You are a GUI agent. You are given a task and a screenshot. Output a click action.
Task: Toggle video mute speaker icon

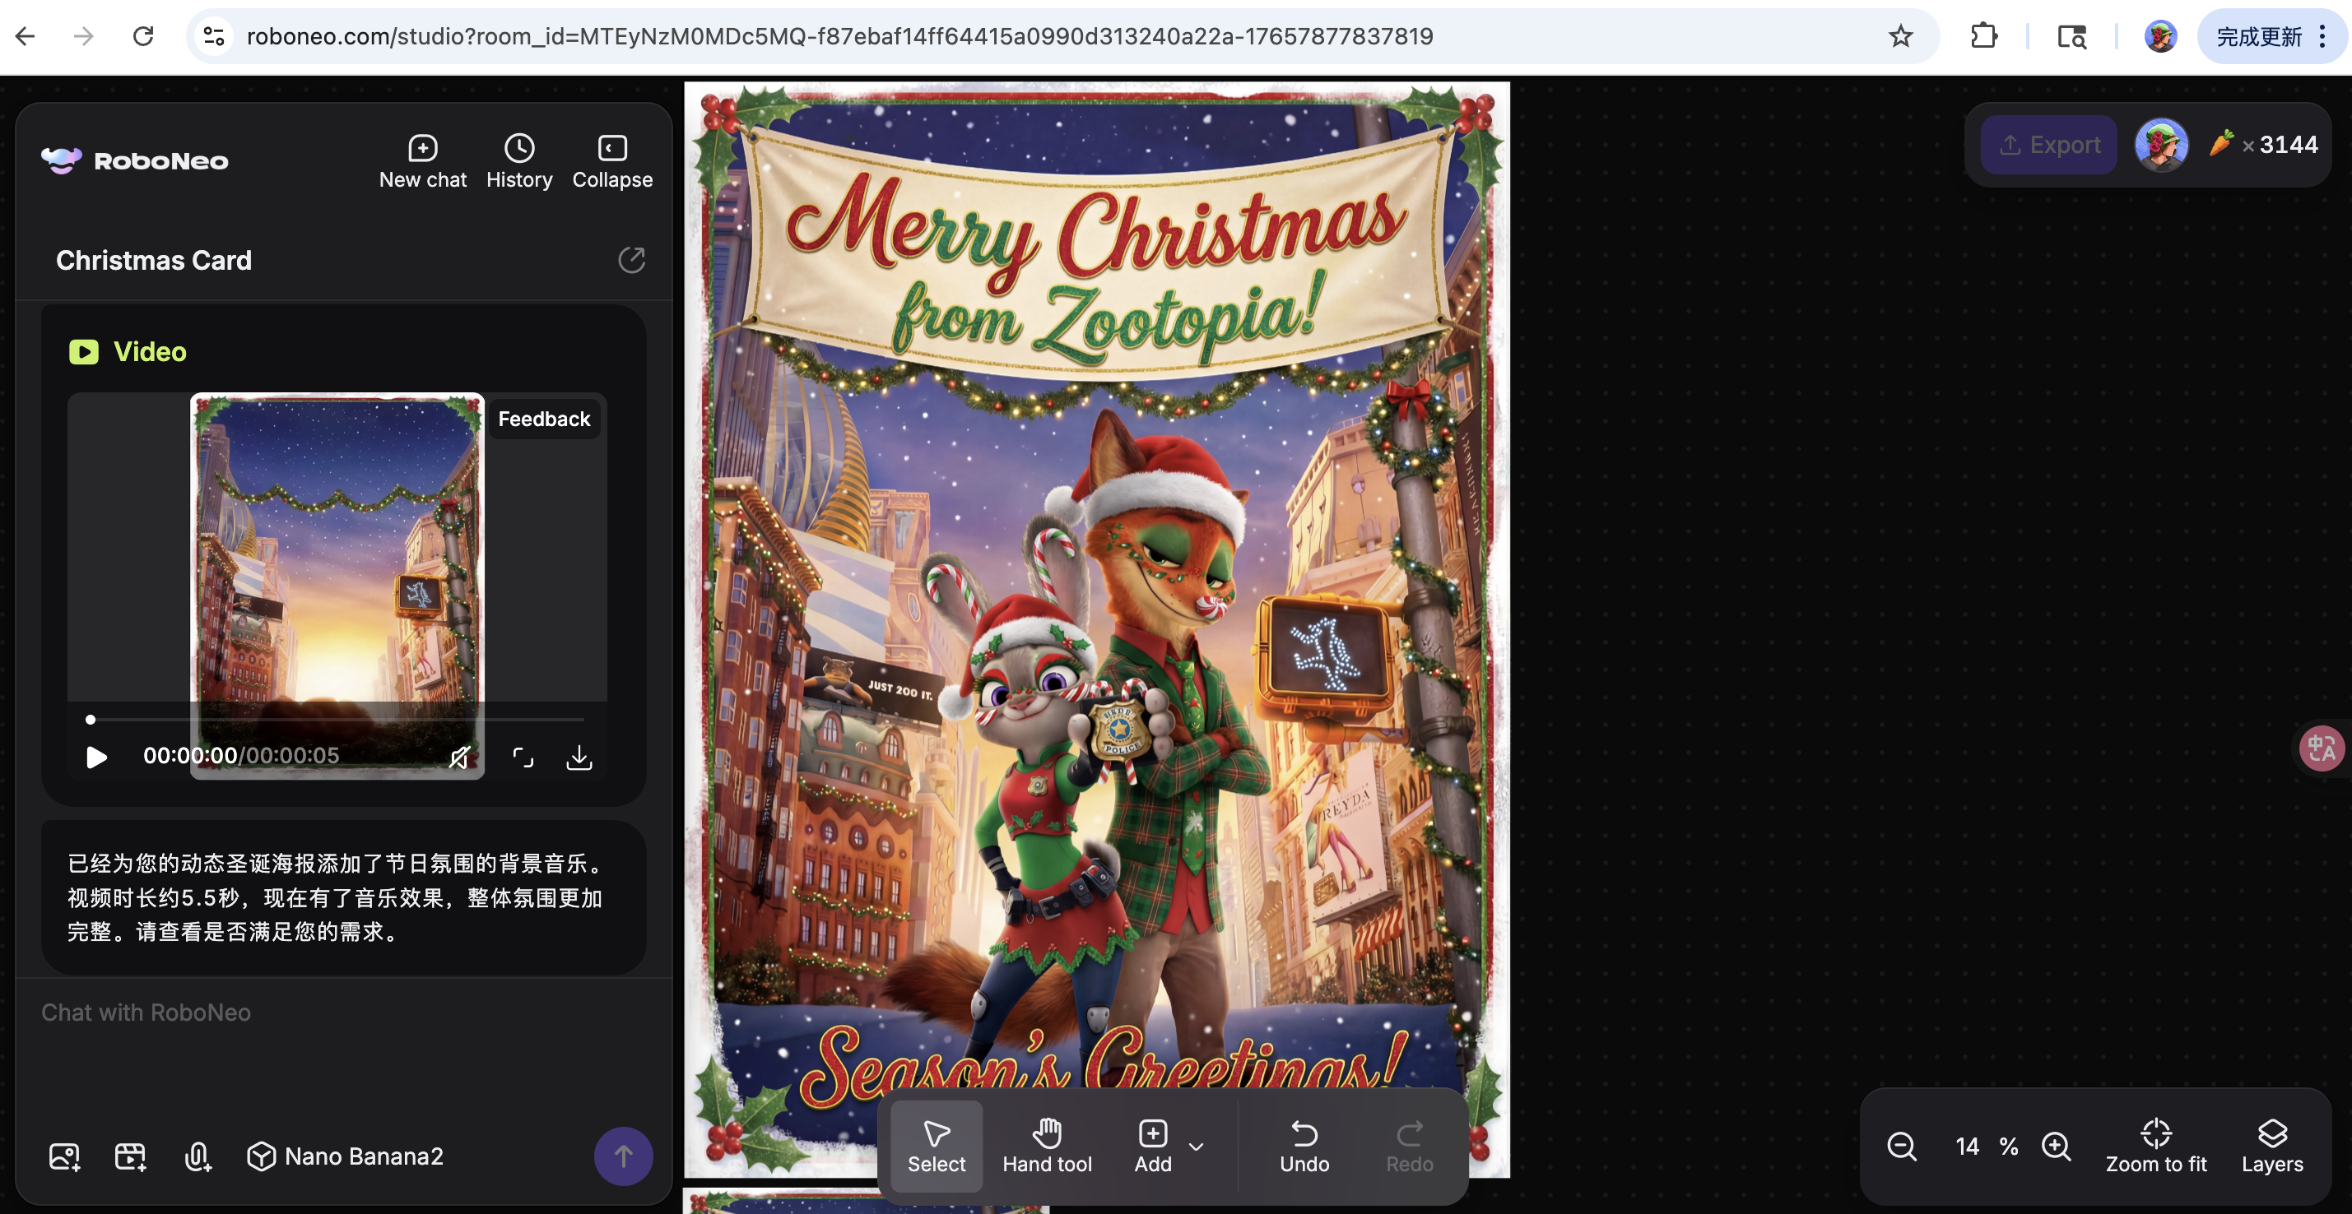point(459,757)
